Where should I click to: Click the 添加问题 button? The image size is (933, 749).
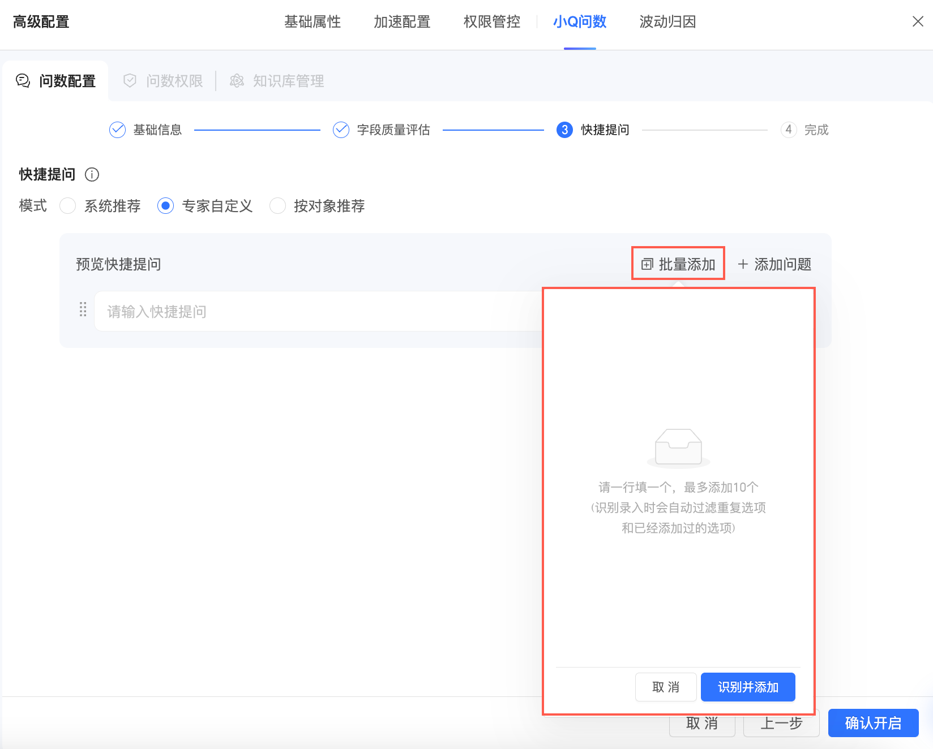pyautogui.click(x=774, y=264)
